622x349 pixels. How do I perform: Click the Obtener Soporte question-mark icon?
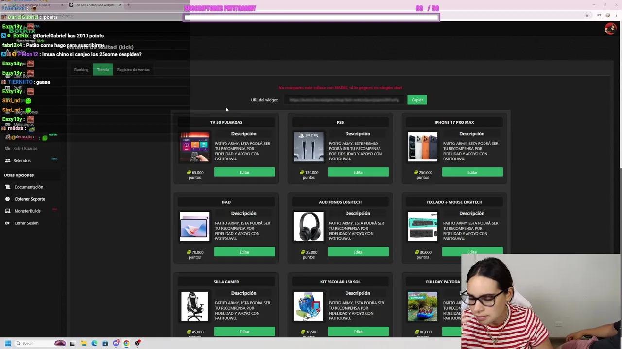pos(7,199)
